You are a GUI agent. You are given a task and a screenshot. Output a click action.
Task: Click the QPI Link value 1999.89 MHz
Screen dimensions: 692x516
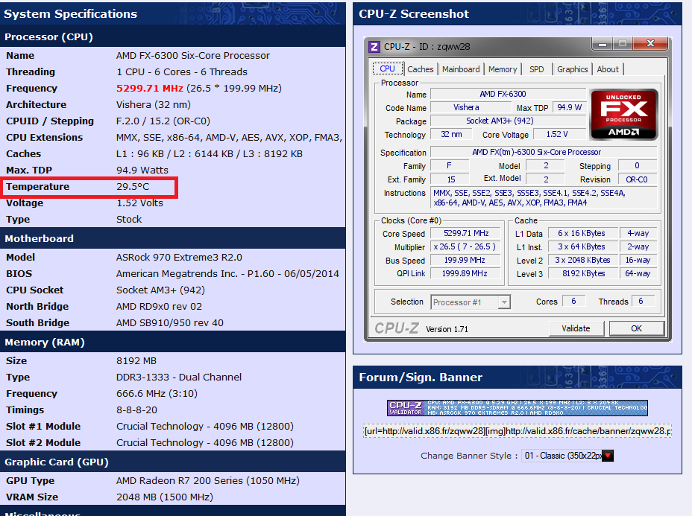coord(465,273)
